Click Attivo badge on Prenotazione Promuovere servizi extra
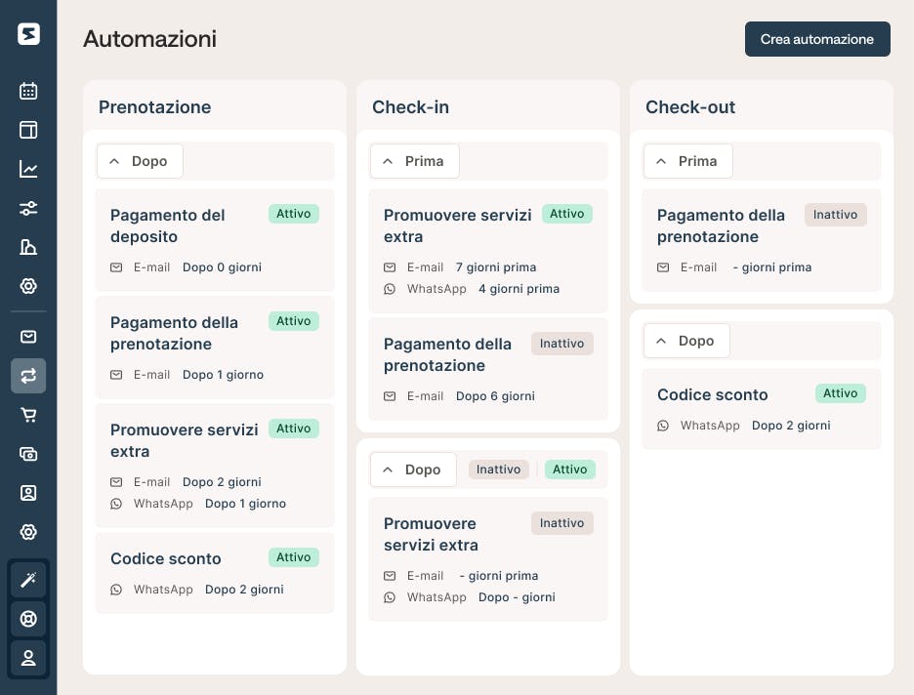The image size is (914, 695). (x=294, y=429)
